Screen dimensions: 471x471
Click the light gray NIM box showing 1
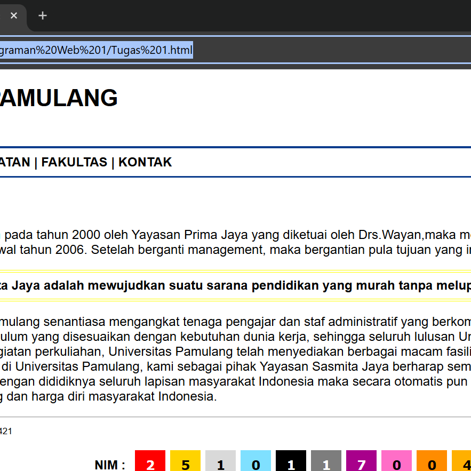pos(220,460)
